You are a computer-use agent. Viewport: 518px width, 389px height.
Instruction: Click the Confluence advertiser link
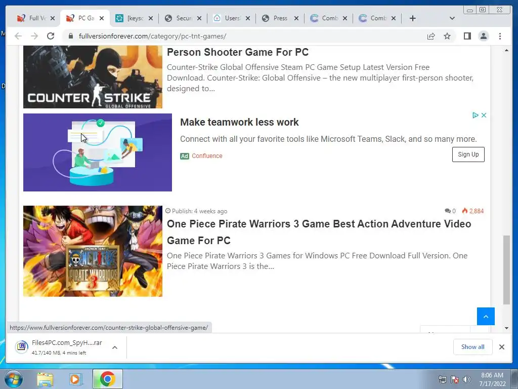coord(207,156)
